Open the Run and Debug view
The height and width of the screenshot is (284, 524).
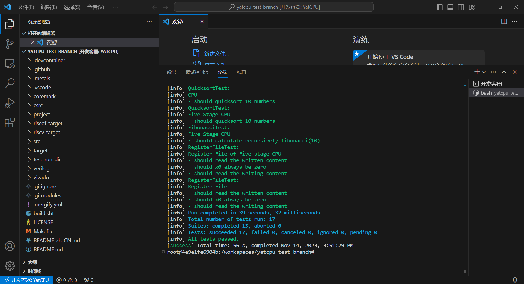[x=10, y=103]
